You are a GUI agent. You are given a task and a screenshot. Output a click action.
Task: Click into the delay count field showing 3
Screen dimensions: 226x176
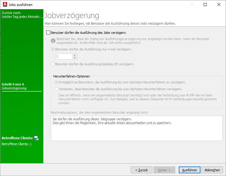click(x=64, y=56)
